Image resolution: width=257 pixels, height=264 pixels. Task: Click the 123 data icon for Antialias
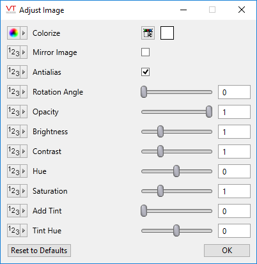13,72
